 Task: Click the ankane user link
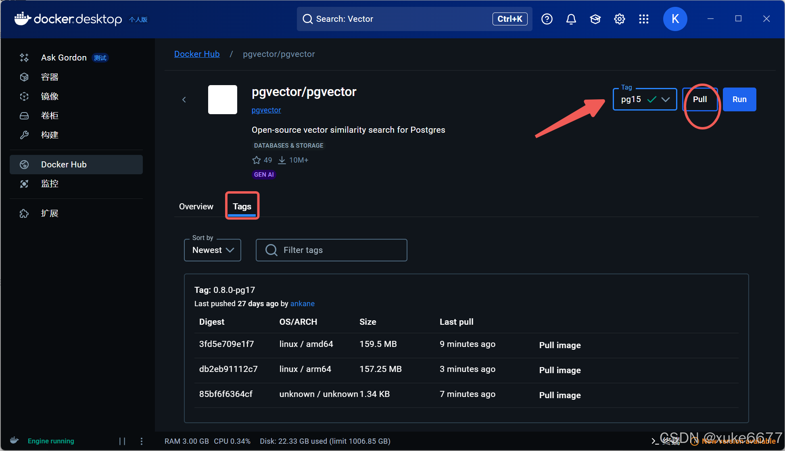(303, 304)
